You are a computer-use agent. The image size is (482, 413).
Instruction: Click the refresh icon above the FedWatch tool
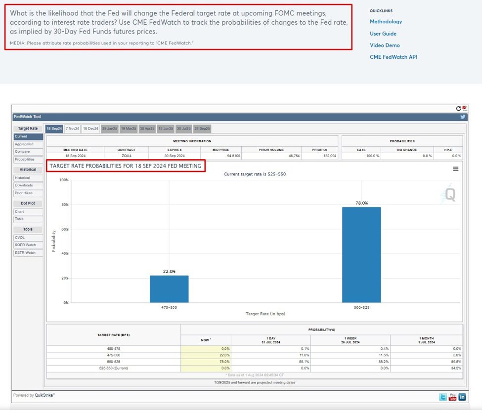[x=458, y=108]
